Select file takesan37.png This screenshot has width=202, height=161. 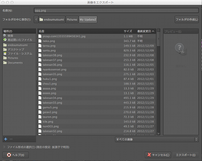pyautogui.click(x=97, y=60)
